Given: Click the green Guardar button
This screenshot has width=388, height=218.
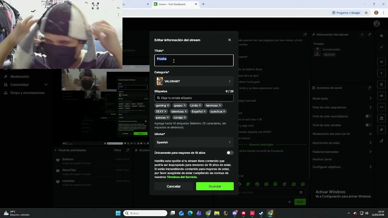Looking at the screenshot, I should click(215, 187).
